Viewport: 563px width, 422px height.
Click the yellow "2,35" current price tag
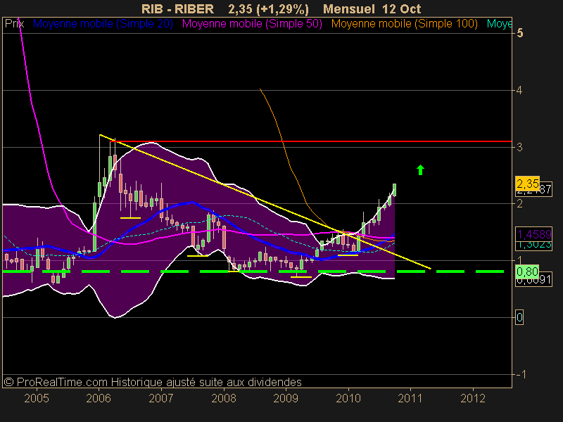click(527, 184)
